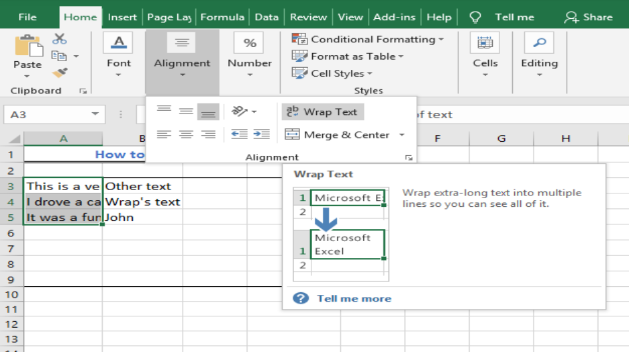Image resolution: width=629 pixels, height=352 pixels.
Task: Select column H header
Action: 566,139
